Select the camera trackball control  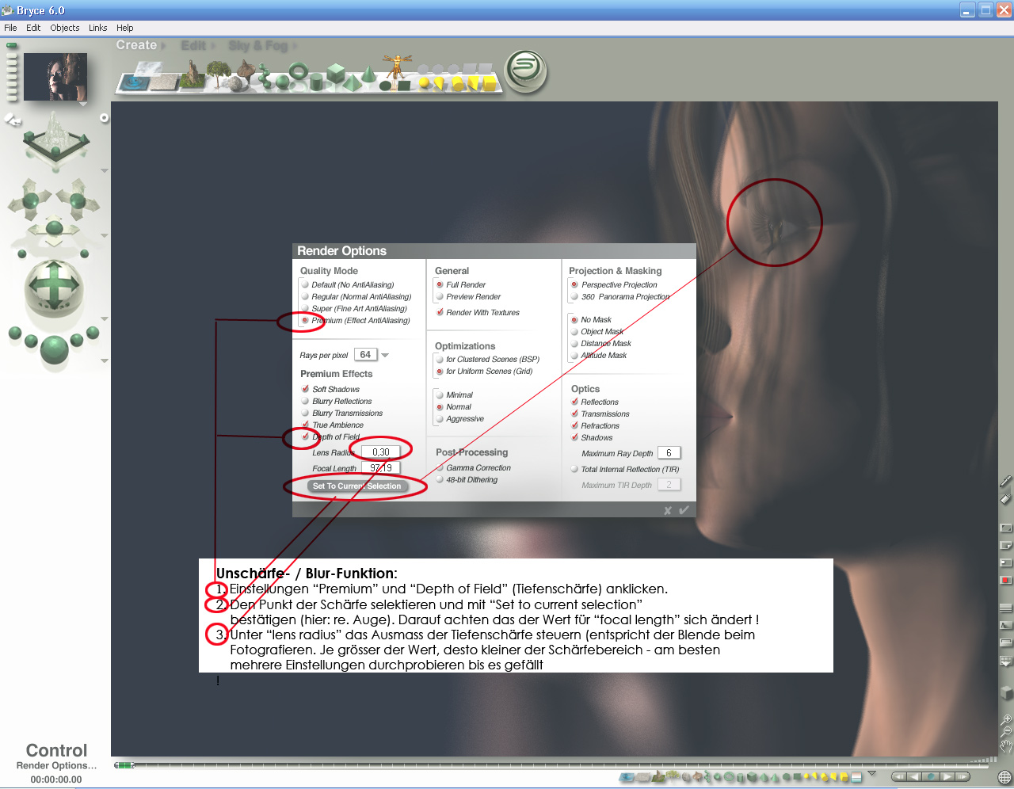(x=54, y=289)
